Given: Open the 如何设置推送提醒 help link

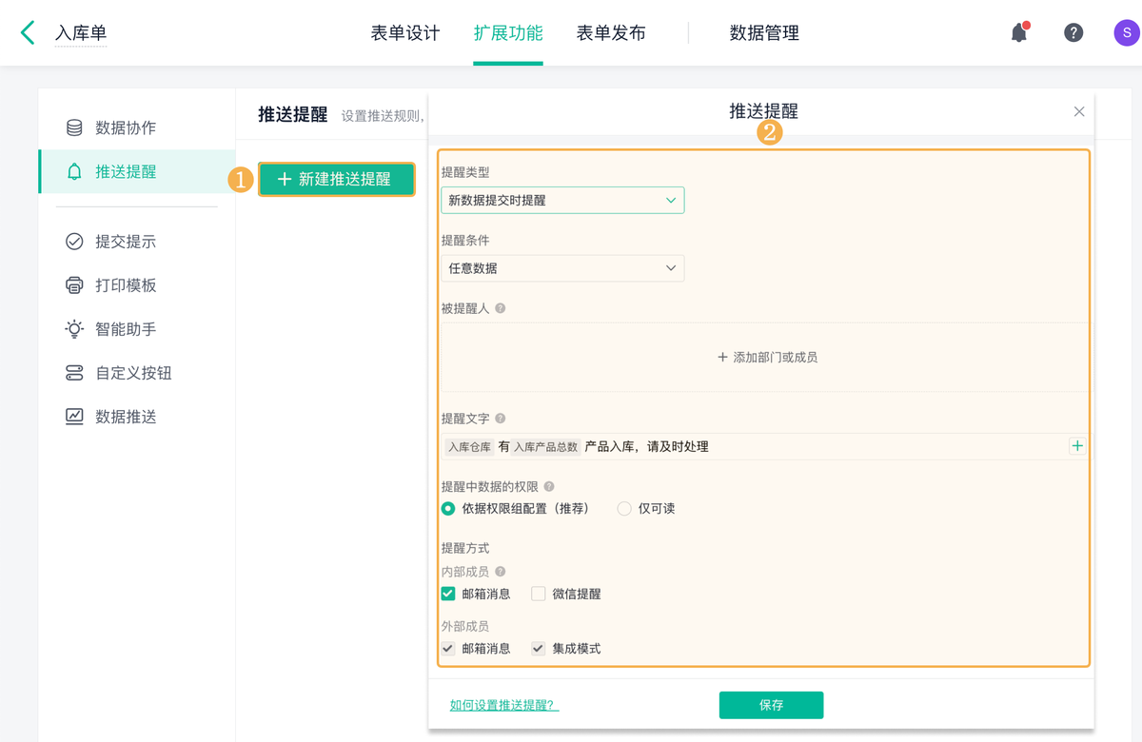Looking at the screenshot, I should (504, 705).
